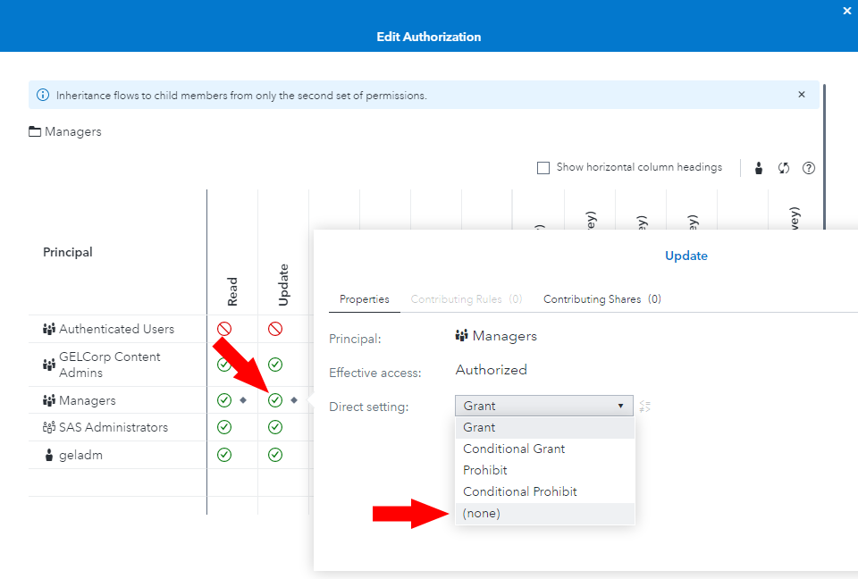The height and width of the screenshot is (579, 858).
Task: Click the Update column heading
Action: 283,284
